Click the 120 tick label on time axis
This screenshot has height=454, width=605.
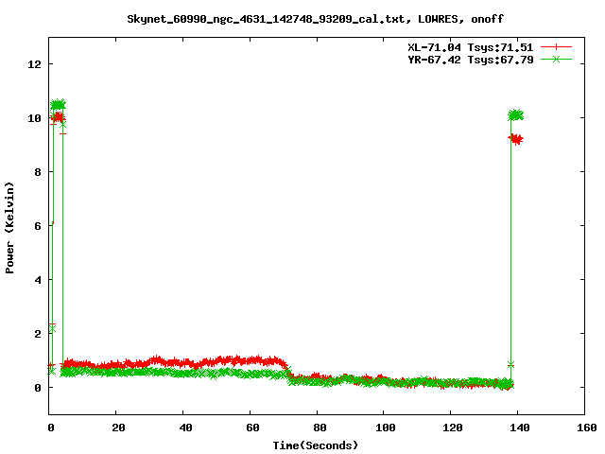tap(451, 428)
